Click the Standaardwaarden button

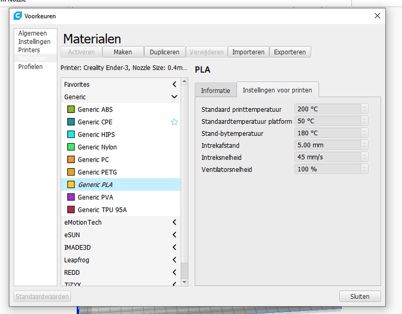tap(42, 296)
